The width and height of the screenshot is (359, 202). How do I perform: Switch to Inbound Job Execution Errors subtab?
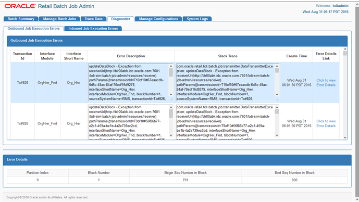click(x=93, y=28)
